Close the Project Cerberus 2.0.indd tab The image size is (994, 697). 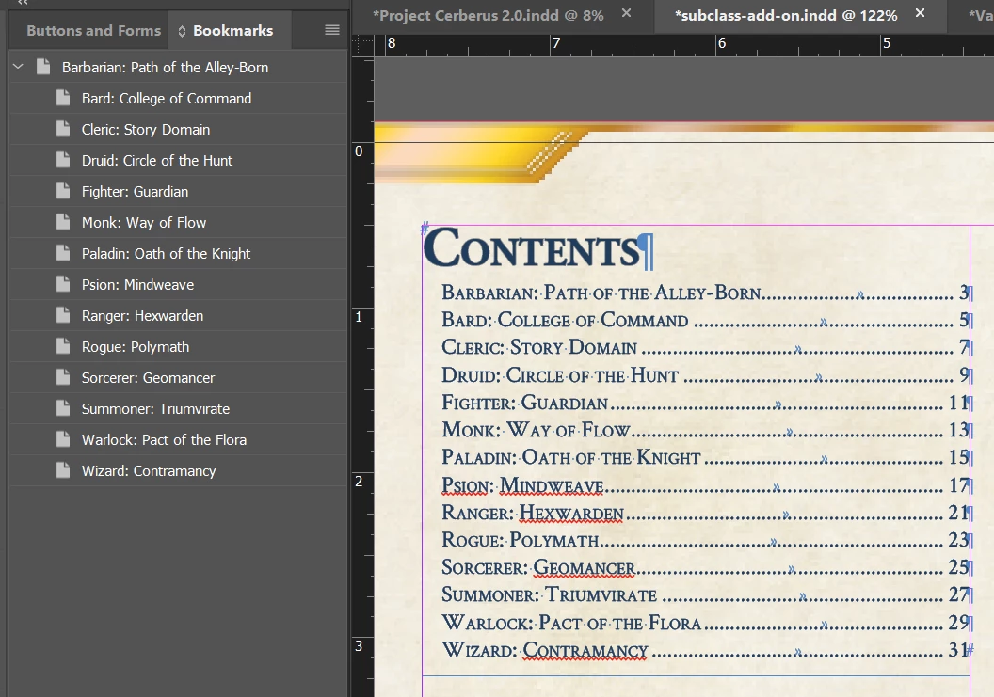coord(626,12)
